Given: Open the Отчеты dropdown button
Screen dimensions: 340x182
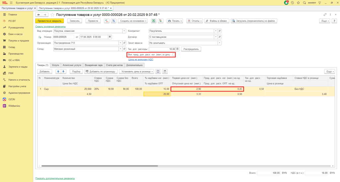Looking at the screenshot, I should click(x=195, y=21).
